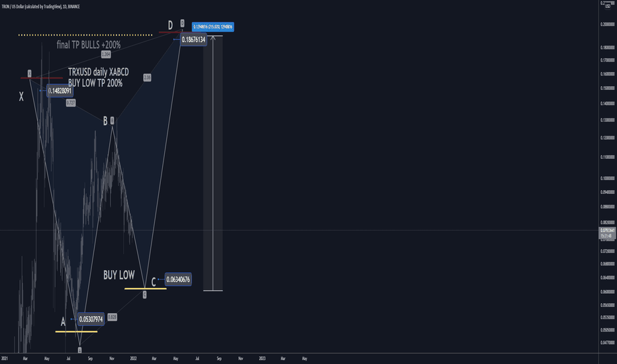Select the yellow horizontal line below point A
Screen dimensions: 617x364
point(76,332)
